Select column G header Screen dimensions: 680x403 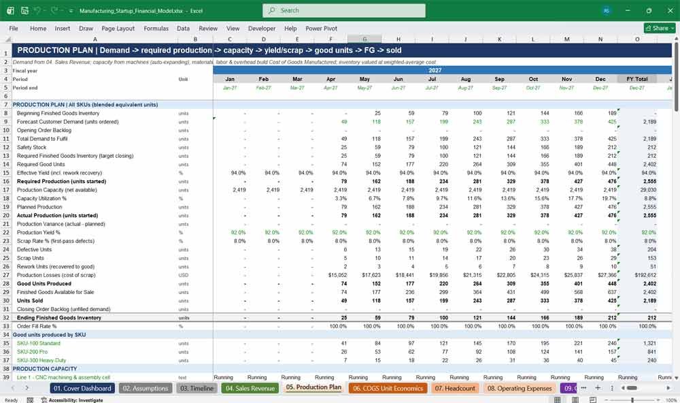coord(364,39)
